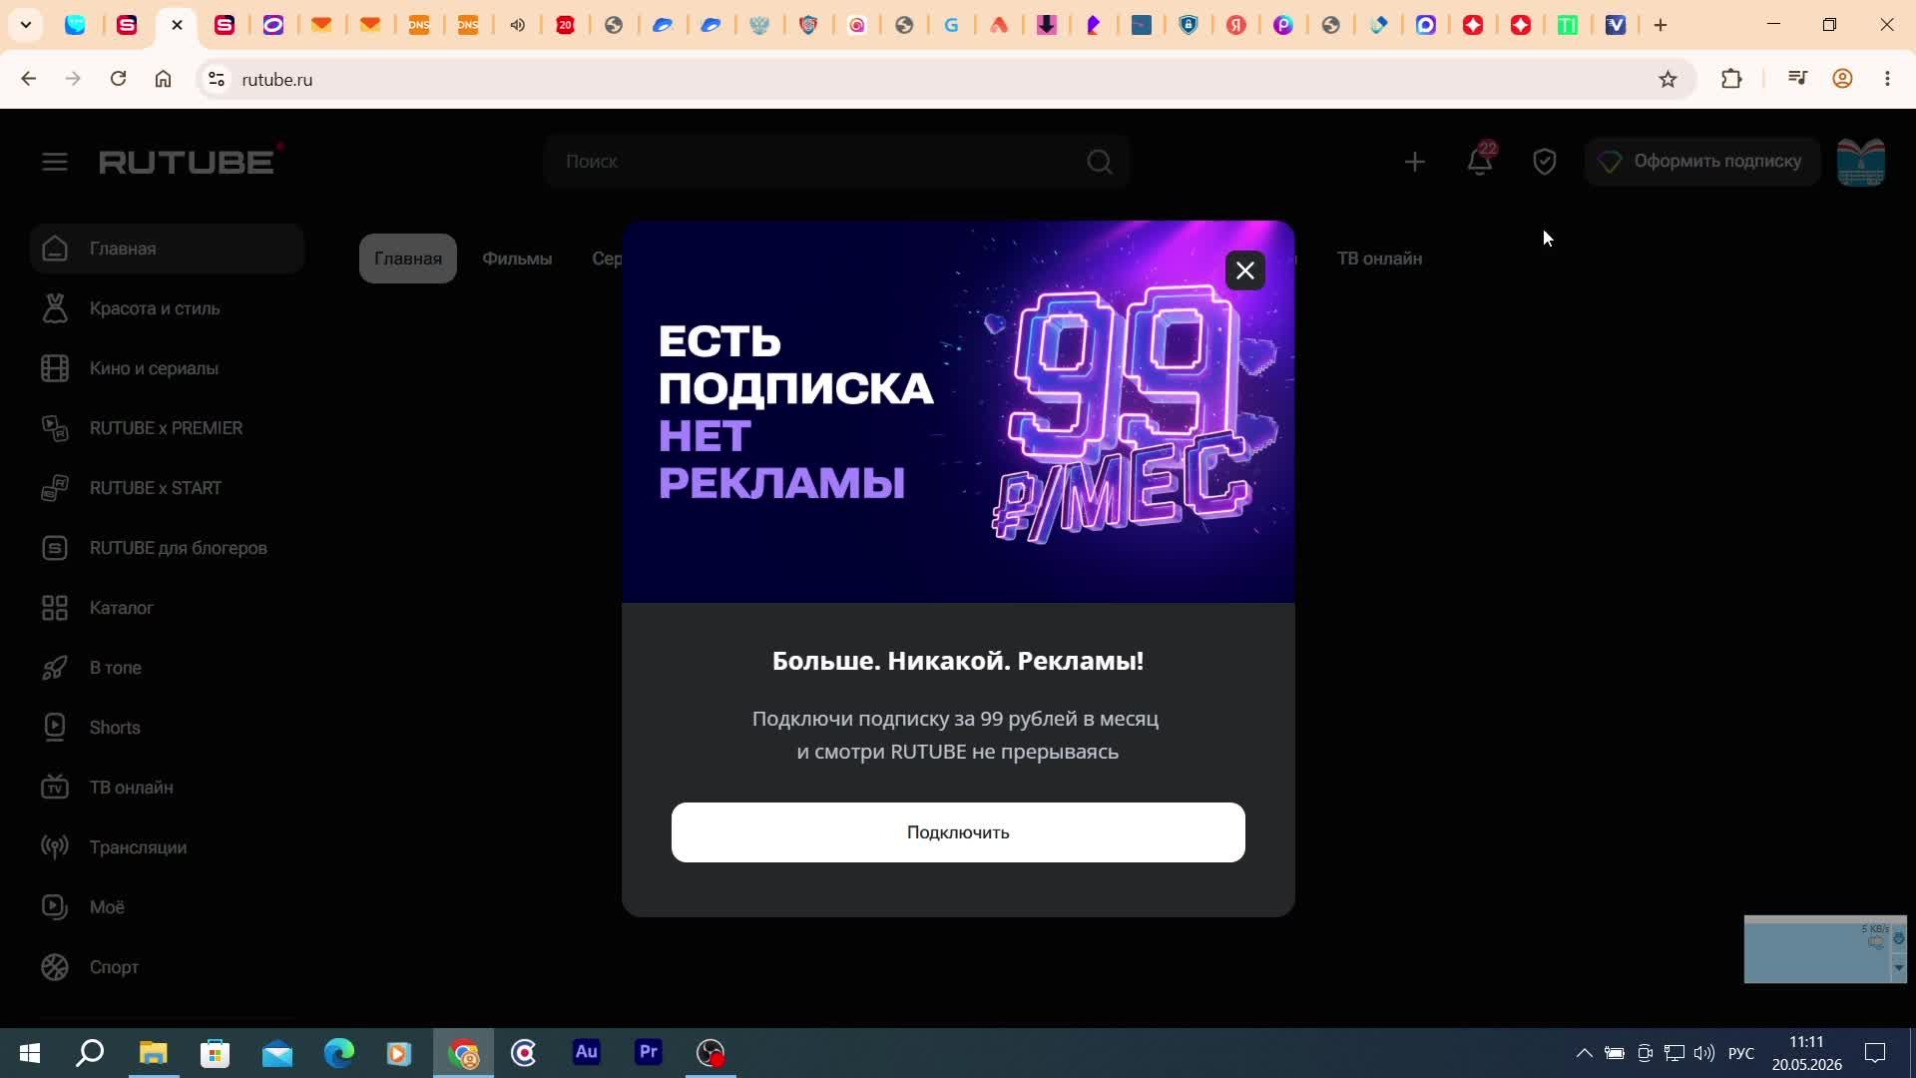Select the ТВ онлайн category tab

pos(1379,259)
